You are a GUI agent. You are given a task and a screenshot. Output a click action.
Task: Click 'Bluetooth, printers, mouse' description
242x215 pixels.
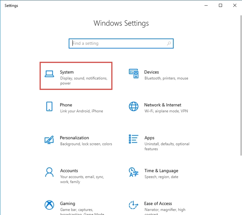coord(166,78)
